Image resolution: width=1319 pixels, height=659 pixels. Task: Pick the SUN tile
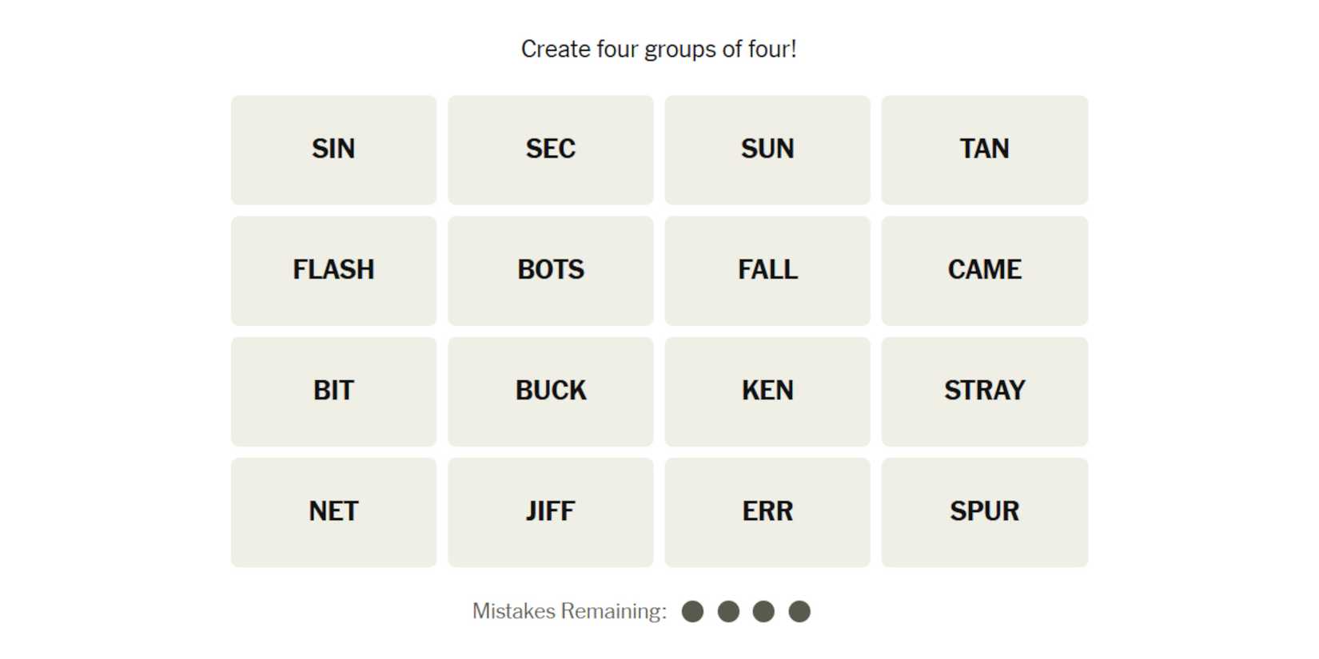tap(767, 149)
